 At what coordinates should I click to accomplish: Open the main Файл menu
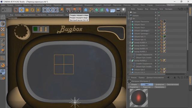[x=3, y=5]
